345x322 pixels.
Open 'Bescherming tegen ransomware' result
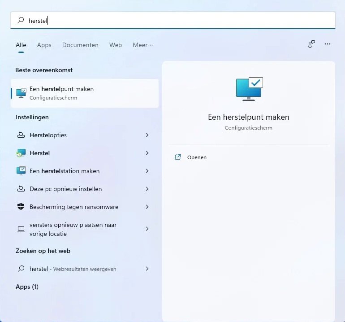tap(85, 207)
